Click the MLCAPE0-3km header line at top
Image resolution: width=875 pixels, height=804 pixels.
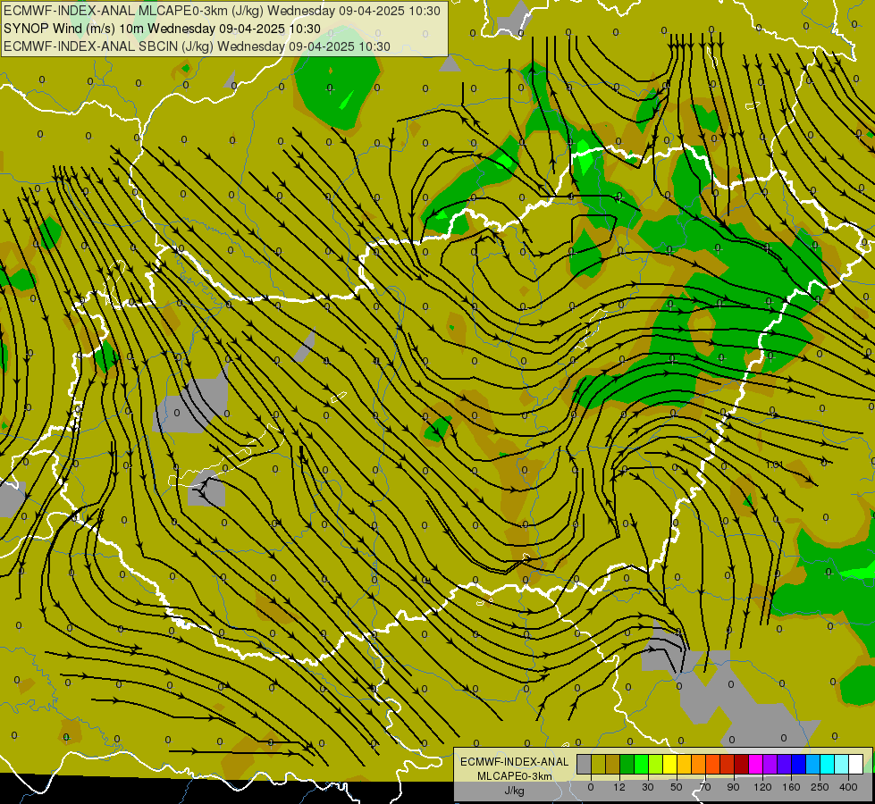coord(222,11)
